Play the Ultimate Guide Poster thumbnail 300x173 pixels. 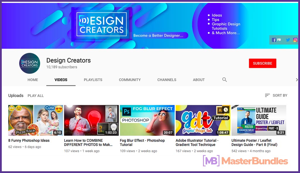tap(259, 120)
